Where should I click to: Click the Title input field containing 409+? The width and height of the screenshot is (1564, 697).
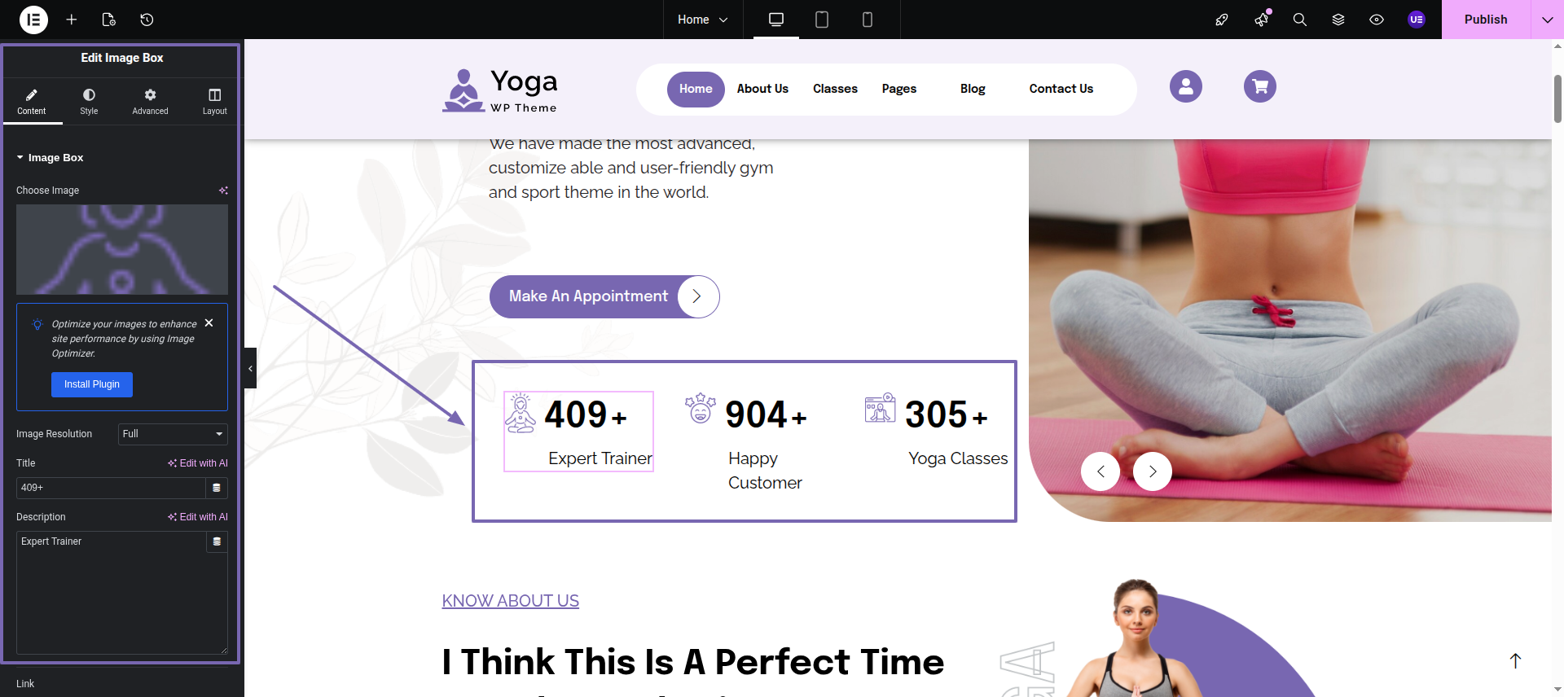tap(111, 488)
